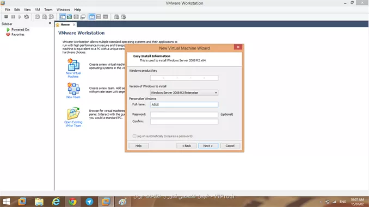This screenshot has width=369, height=207.
Task: Click the Revert to Snapshot icon
Action: (x=45, y=17)
